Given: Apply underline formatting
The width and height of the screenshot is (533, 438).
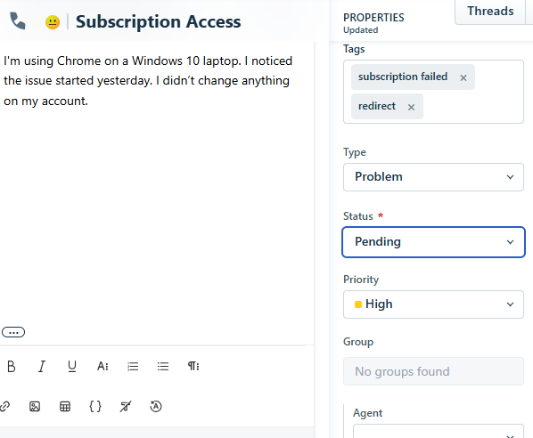Looking at the screenshot, I should 71,367.
